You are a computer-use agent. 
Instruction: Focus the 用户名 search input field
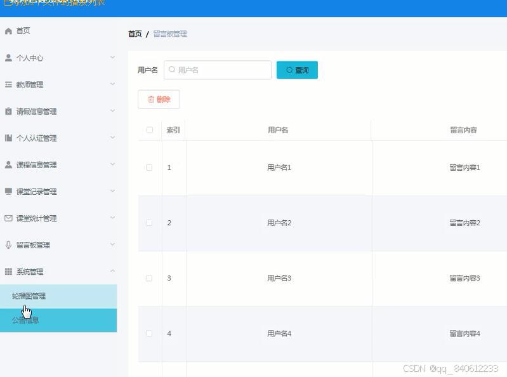[x=218, y=70]
